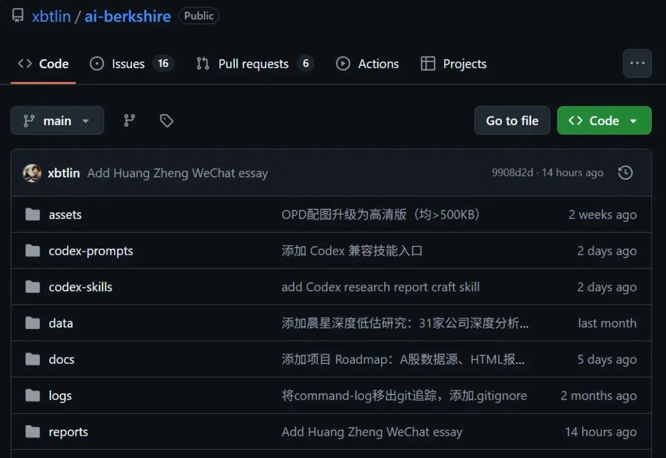Click the Go to file button
The height and width of the screenshot is (458, 666).
(512, 121)
